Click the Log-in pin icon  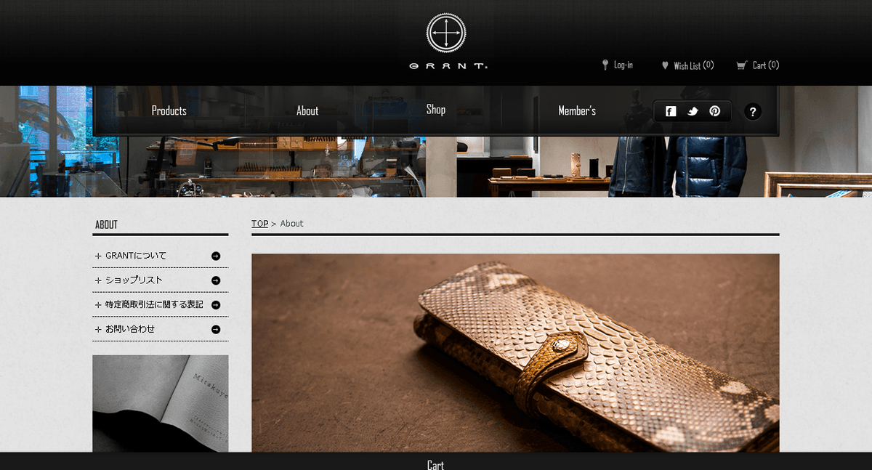point(605,65)
